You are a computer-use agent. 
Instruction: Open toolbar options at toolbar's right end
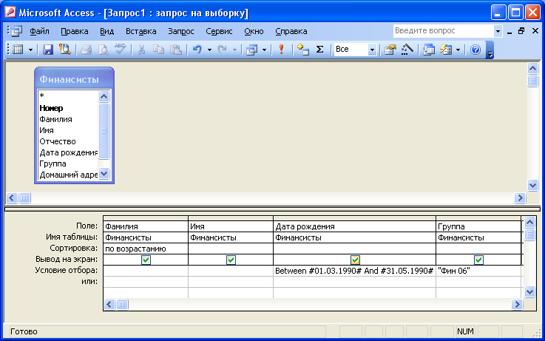490,50
